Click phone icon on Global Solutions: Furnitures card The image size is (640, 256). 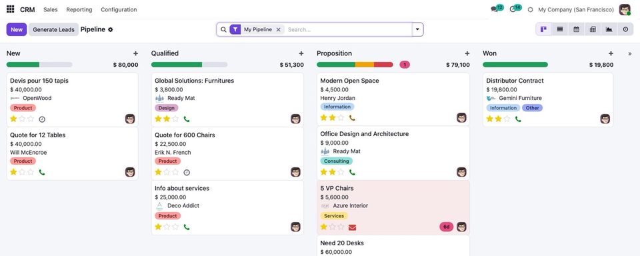pyautogui.click(x=187, y=119)
